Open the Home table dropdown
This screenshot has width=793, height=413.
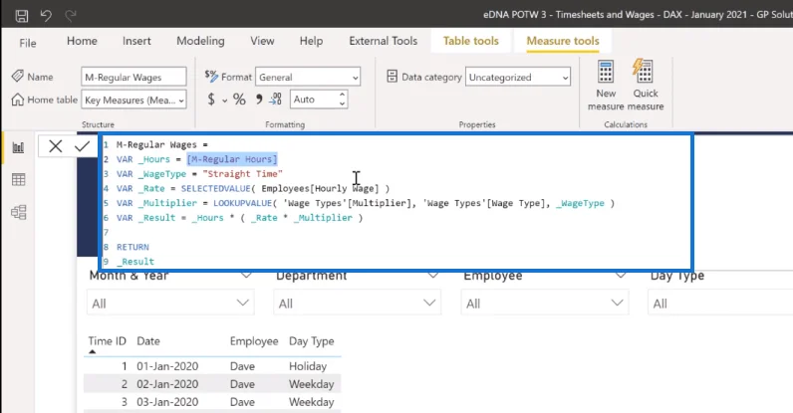point(133,100)
